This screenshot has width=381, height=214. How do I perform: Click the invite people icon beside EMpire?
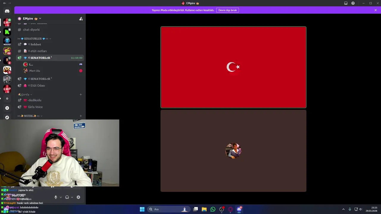[x=81, y=18]
